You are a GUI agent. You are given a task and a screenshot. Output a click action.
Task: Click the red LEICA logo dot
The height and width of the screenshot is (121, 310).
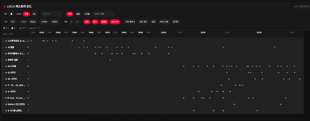pyautogui.click(x=4, y=6)
